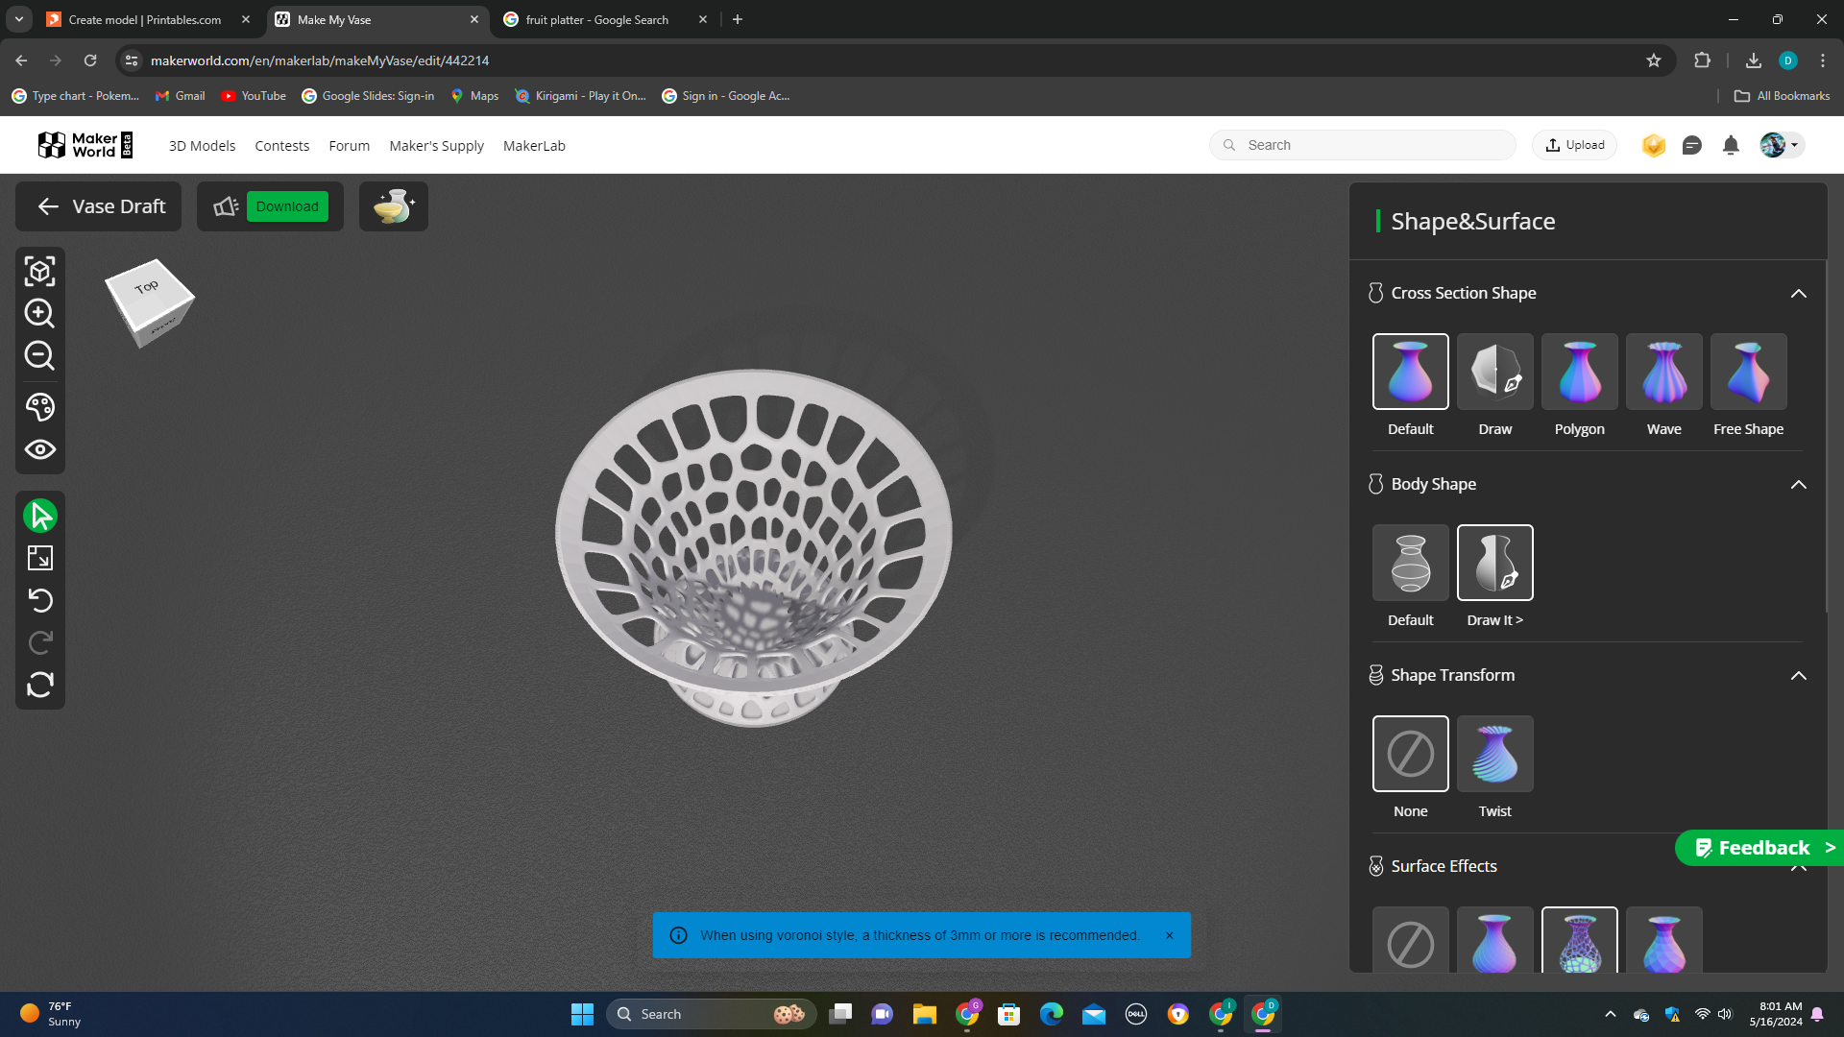Zoom in with the magnifier plus icon

(39, 313)
